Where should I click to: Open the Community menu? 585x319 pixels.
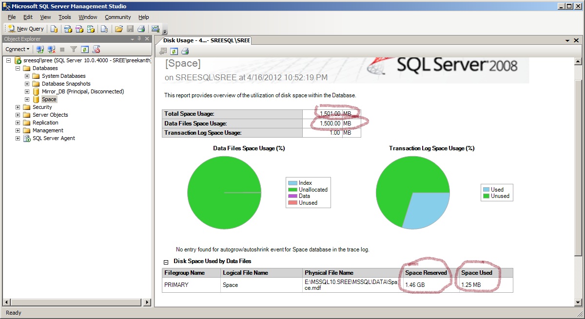pos(117,17)
